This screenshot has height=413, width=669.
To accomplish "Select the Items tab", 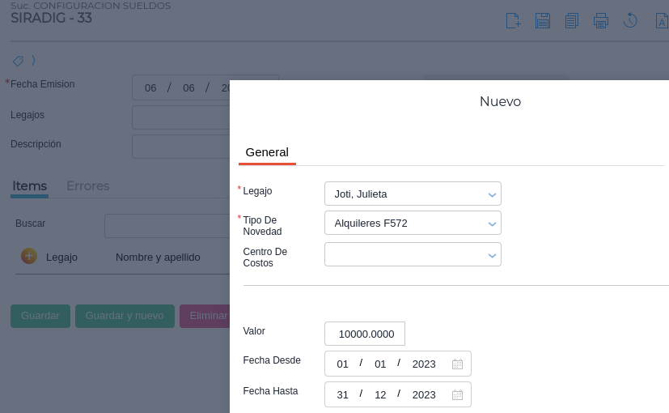I will (30, 186).
